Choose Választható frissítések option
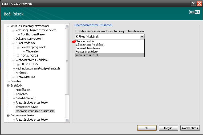The image size is (203, 135). click(x=110, y=45)
